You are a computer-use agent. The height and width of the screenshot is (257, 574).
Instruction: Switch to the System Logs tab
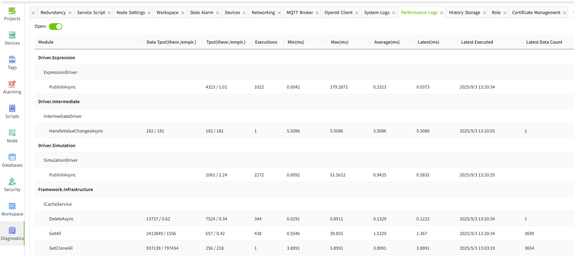377,13
